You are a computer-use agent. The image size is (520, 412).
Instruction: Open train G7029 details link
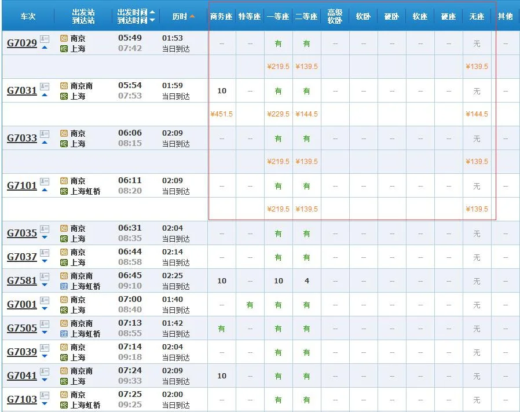(x=22, y=43)
